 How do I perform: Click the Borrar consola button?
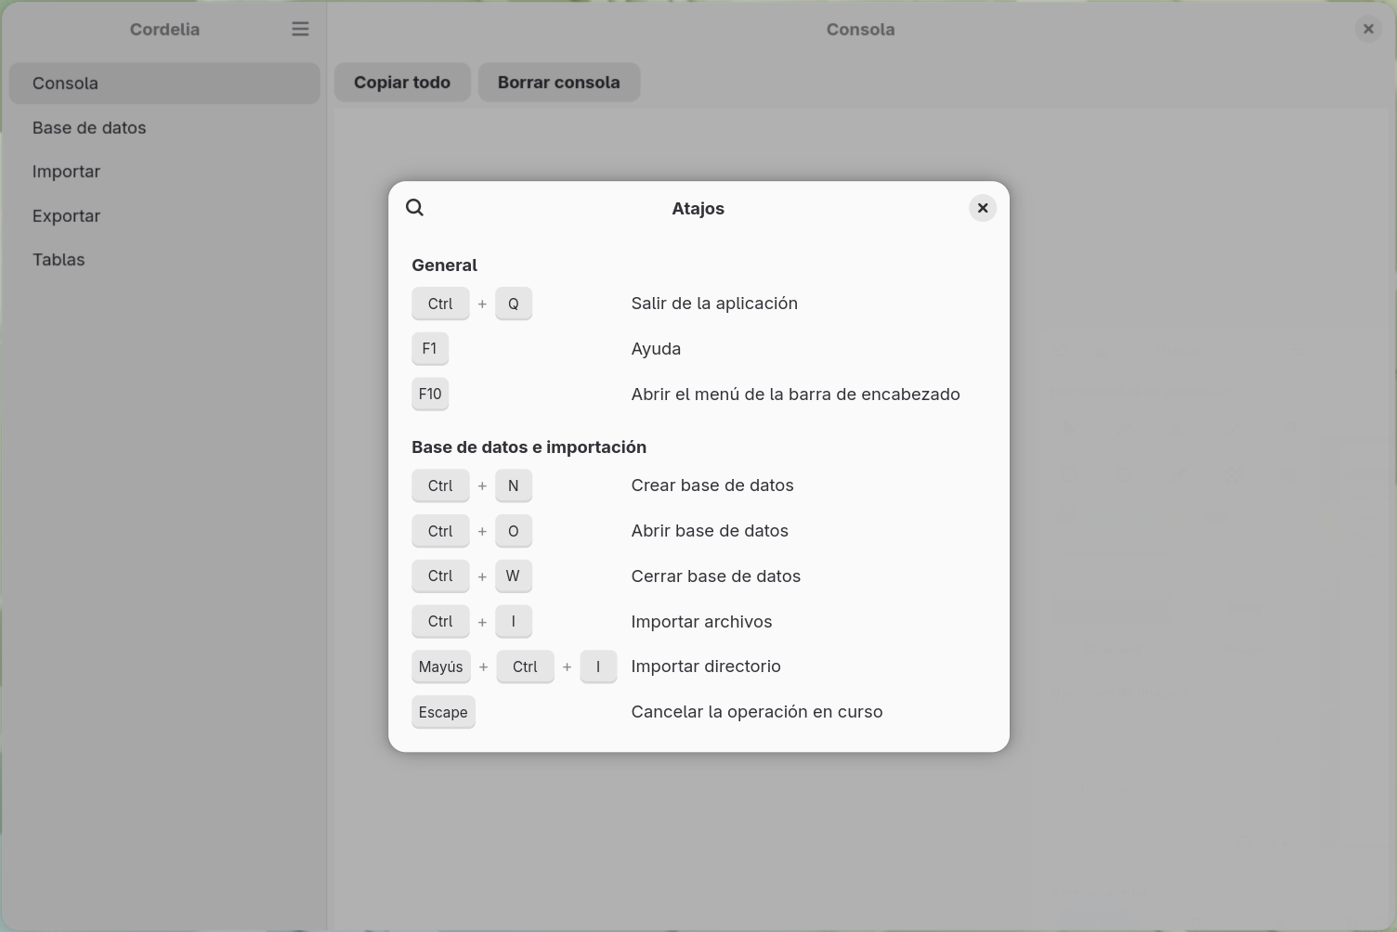pos(559,83)
